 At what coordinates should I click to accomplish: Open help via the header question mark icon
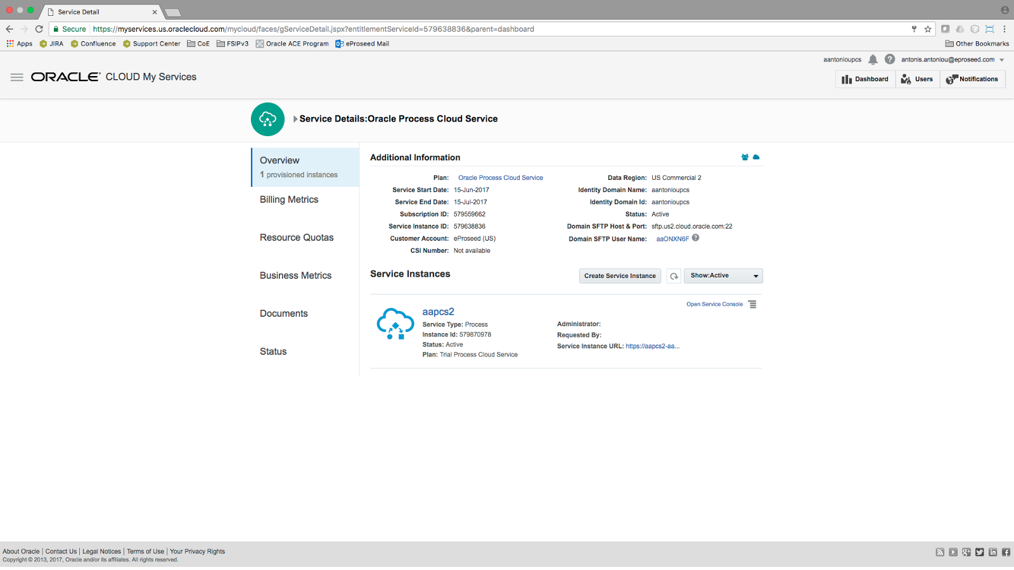890,60
